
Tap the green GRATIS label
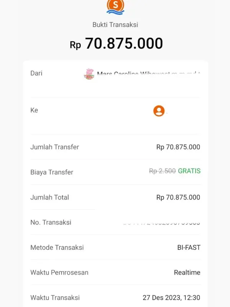coord(189,171)
